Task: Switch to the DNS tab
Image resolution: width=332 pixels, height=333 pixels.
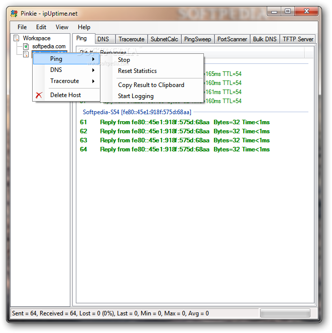Action: pos(105,39)
